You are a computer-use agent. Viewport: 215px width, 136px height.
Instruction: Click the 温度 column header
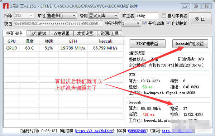point(29,41)
